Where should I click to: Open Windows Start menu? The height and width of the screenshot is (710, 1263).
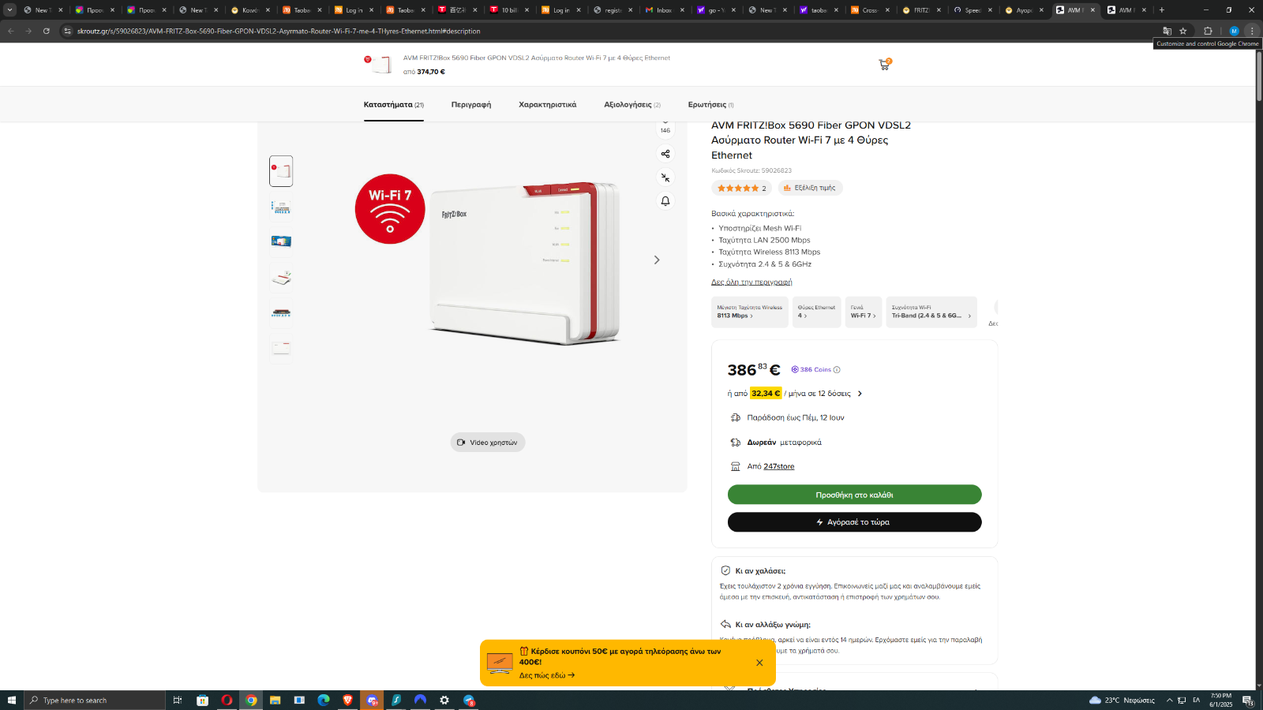(x=11, y=700)
